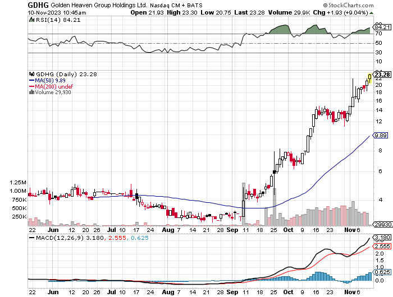Click the Volume 29,930 legend entry

pyautogui.click(x=53, y=92)
